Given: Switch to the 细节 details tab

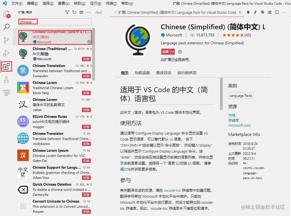Looking at the screenshot, I should coord(125,73).
